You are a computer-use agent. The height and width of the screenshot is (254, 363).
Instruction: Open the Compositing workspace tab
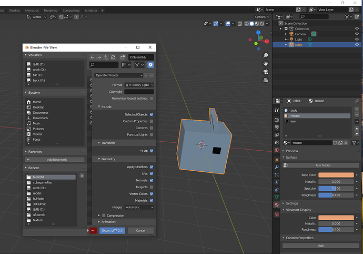[71, 10]
